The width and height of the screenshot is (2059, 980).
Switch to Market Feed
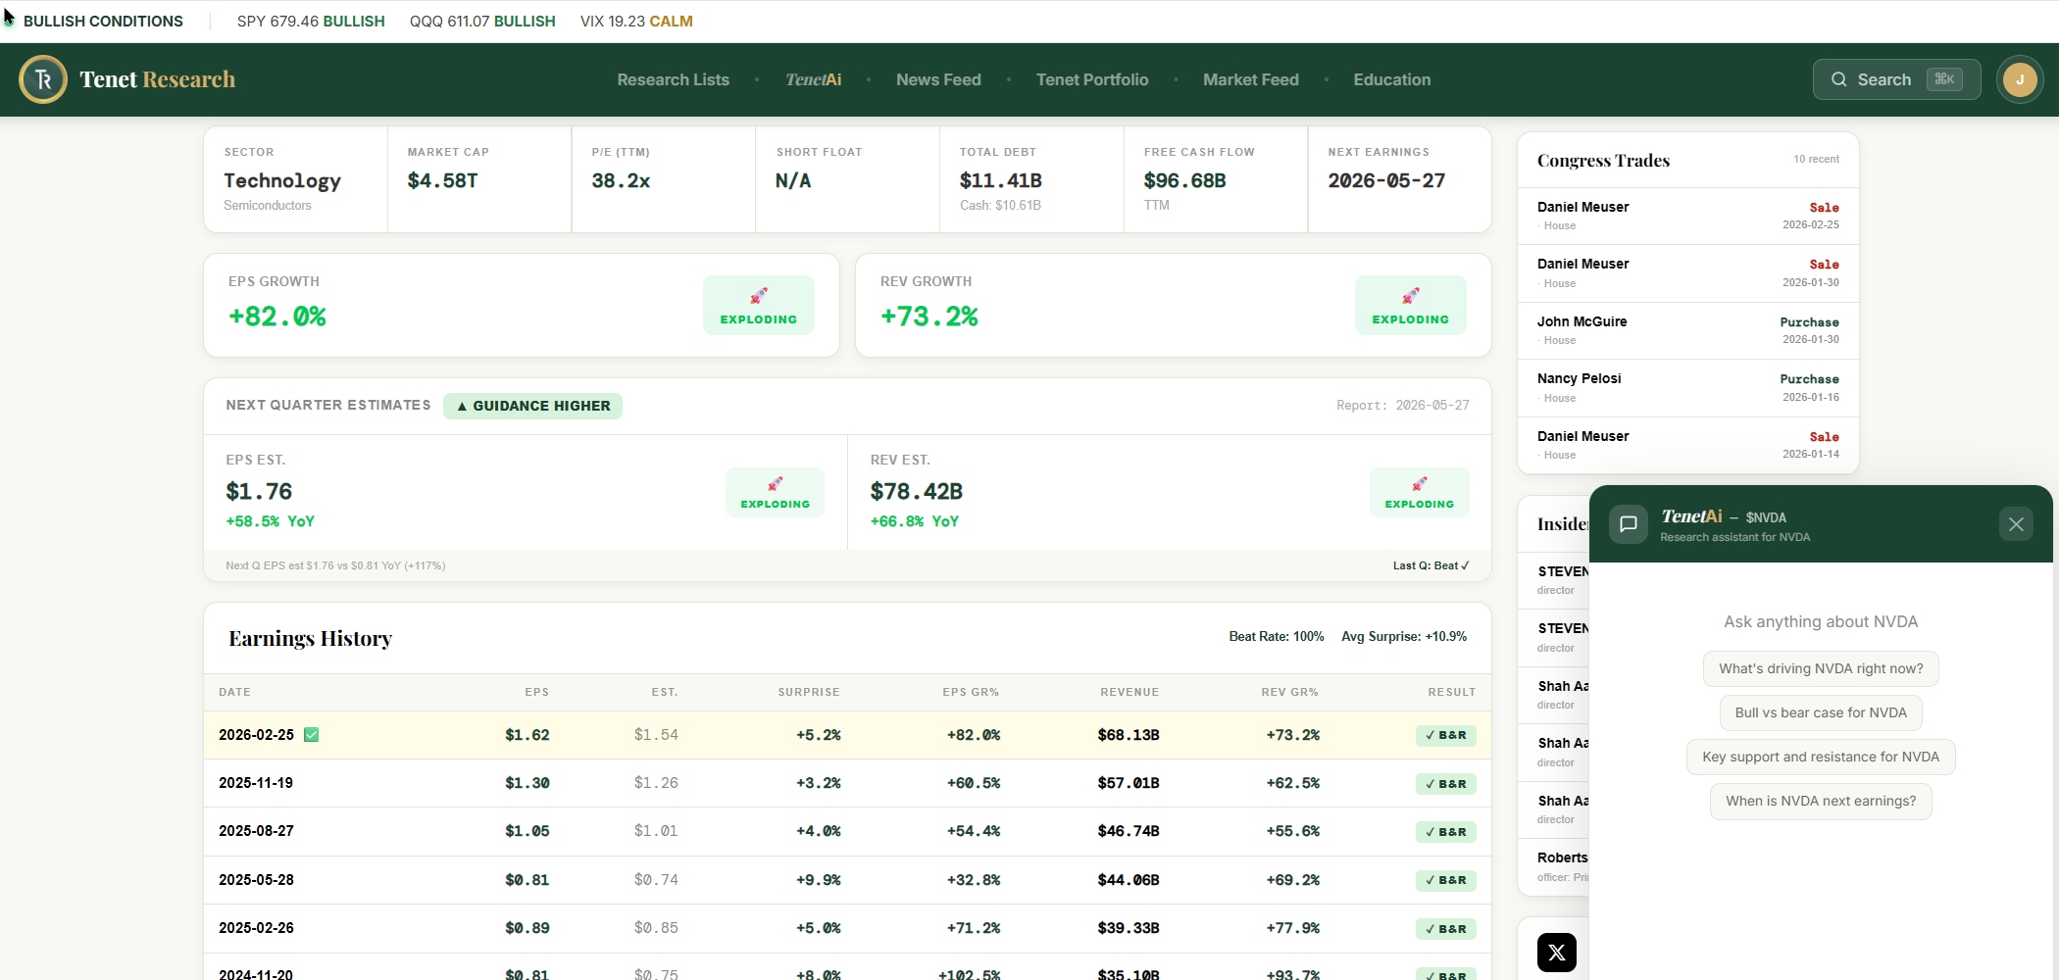[x=1251, y=79]
